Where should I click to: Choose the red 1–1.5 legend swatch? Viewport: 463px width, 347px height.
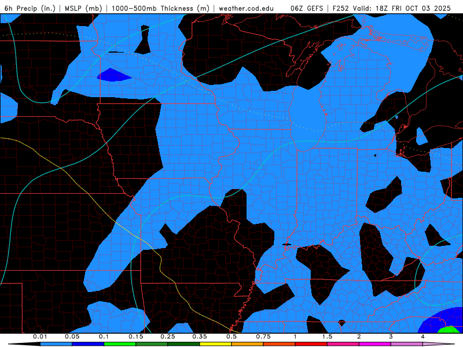(311, 344)
